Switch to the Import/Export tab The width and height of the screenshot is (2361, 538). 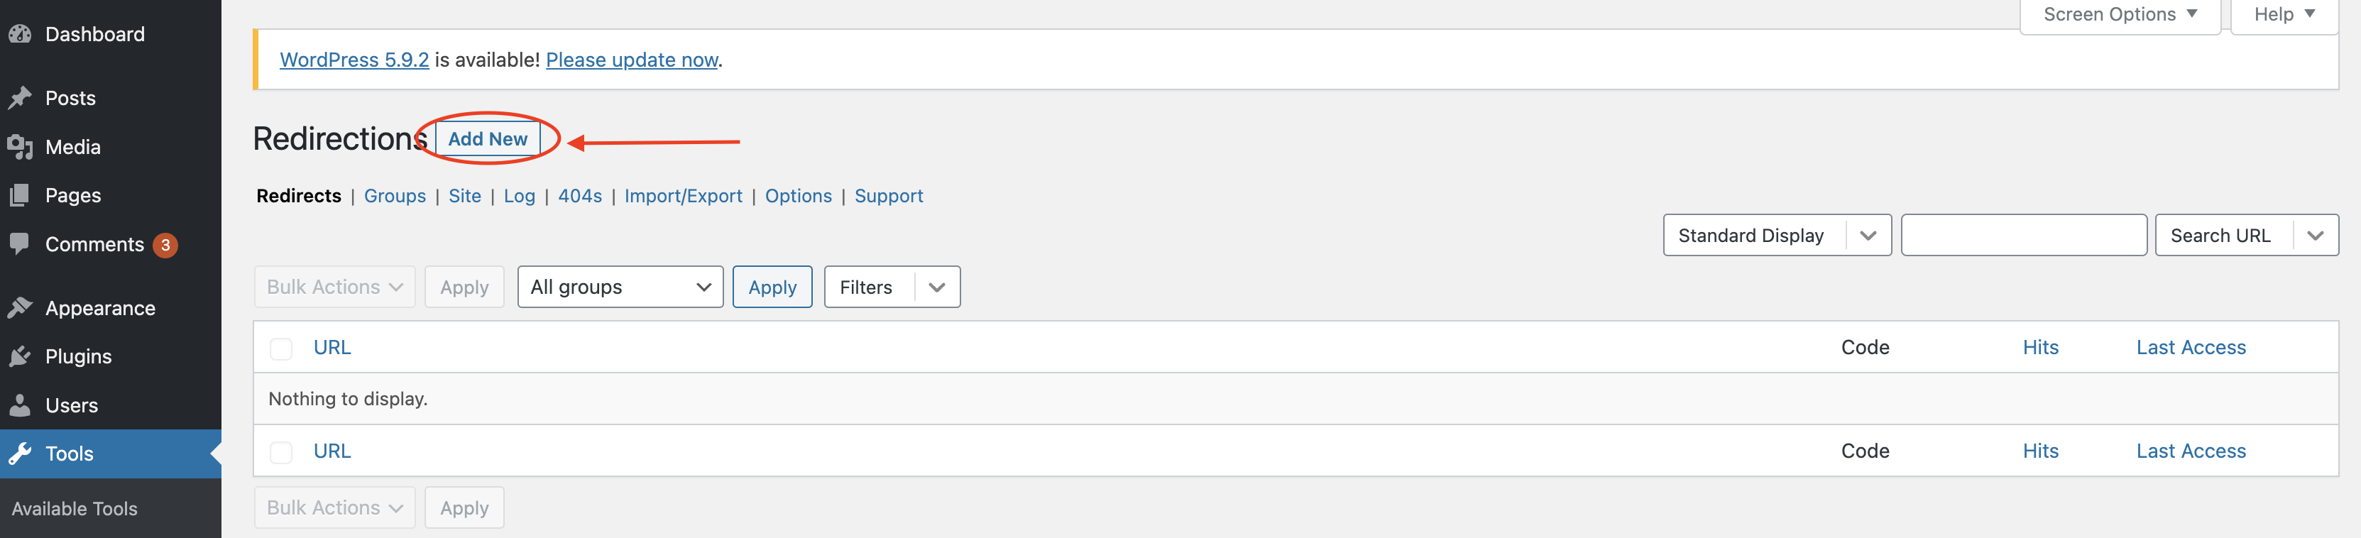point(683,196)
